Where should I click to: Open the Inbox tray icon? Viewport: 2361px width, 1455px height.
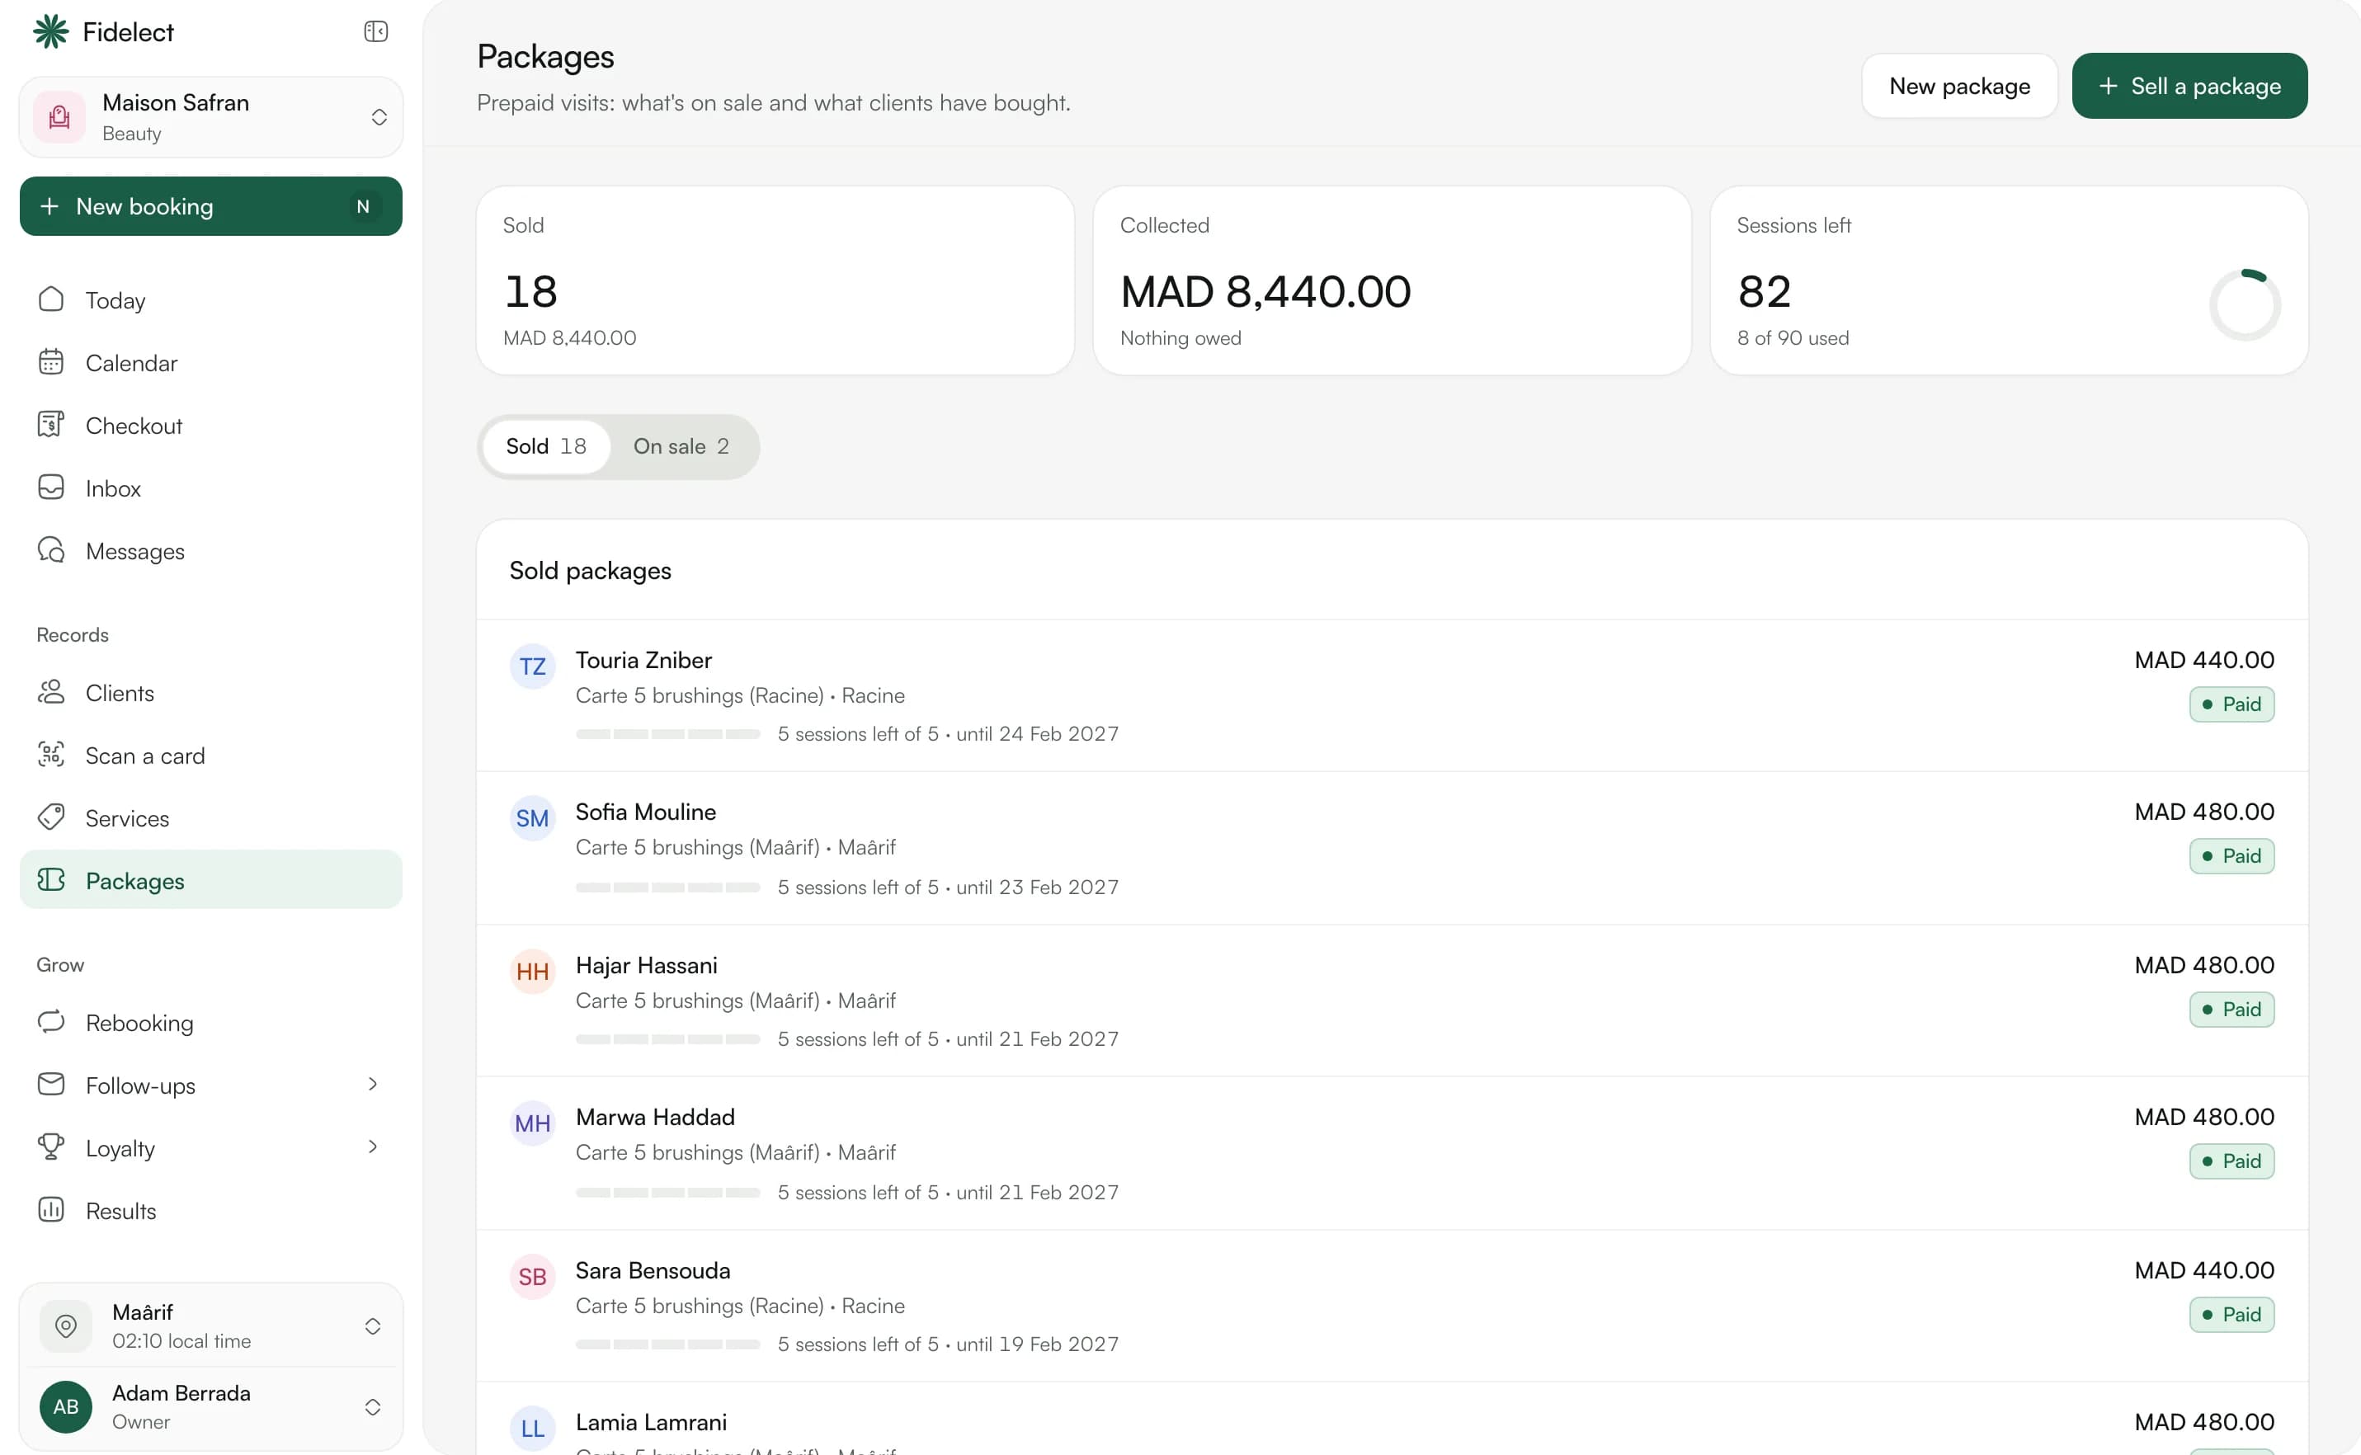(x=51, y=487)
